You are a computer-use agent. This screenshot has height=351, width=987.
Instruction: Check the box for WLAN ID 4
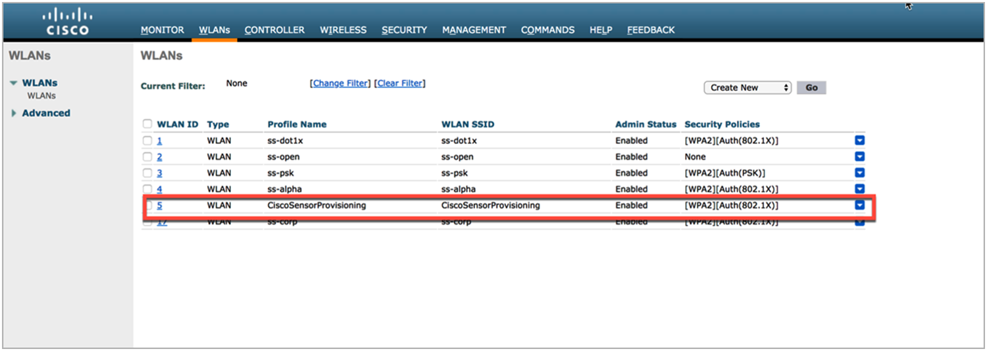147,189
